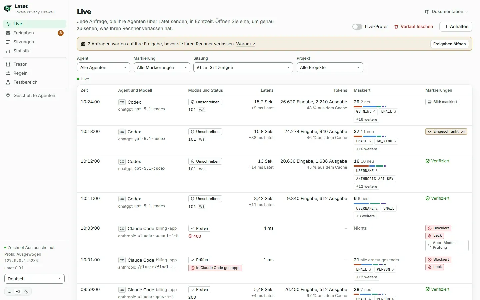Viewport: 480px width, 300px height.
Task: Expand +12 weitere in the 10:01:00 row
Action: point(367,277)
